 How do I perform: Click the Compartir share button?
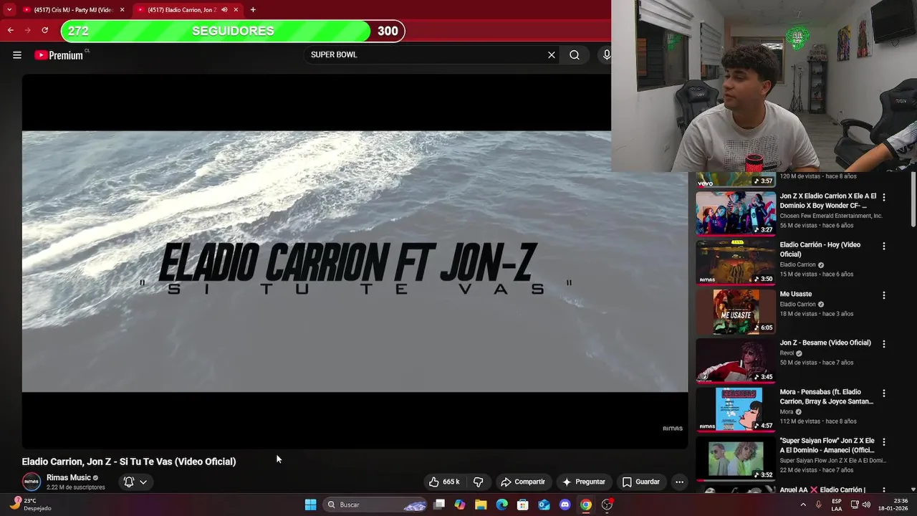(523, 482)
